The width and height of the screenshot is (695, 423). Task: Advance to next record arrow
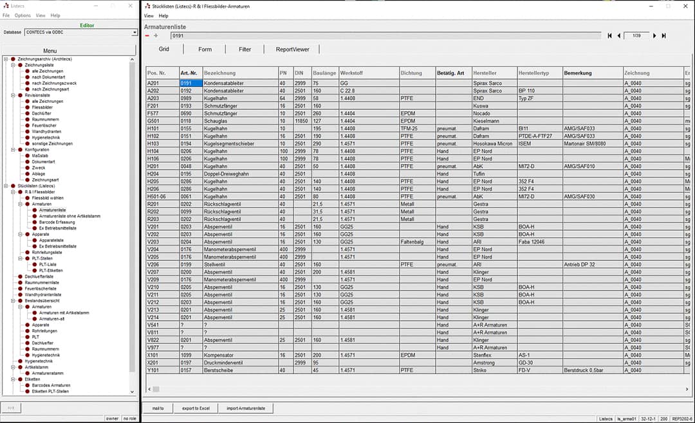[x=654, y=35]
